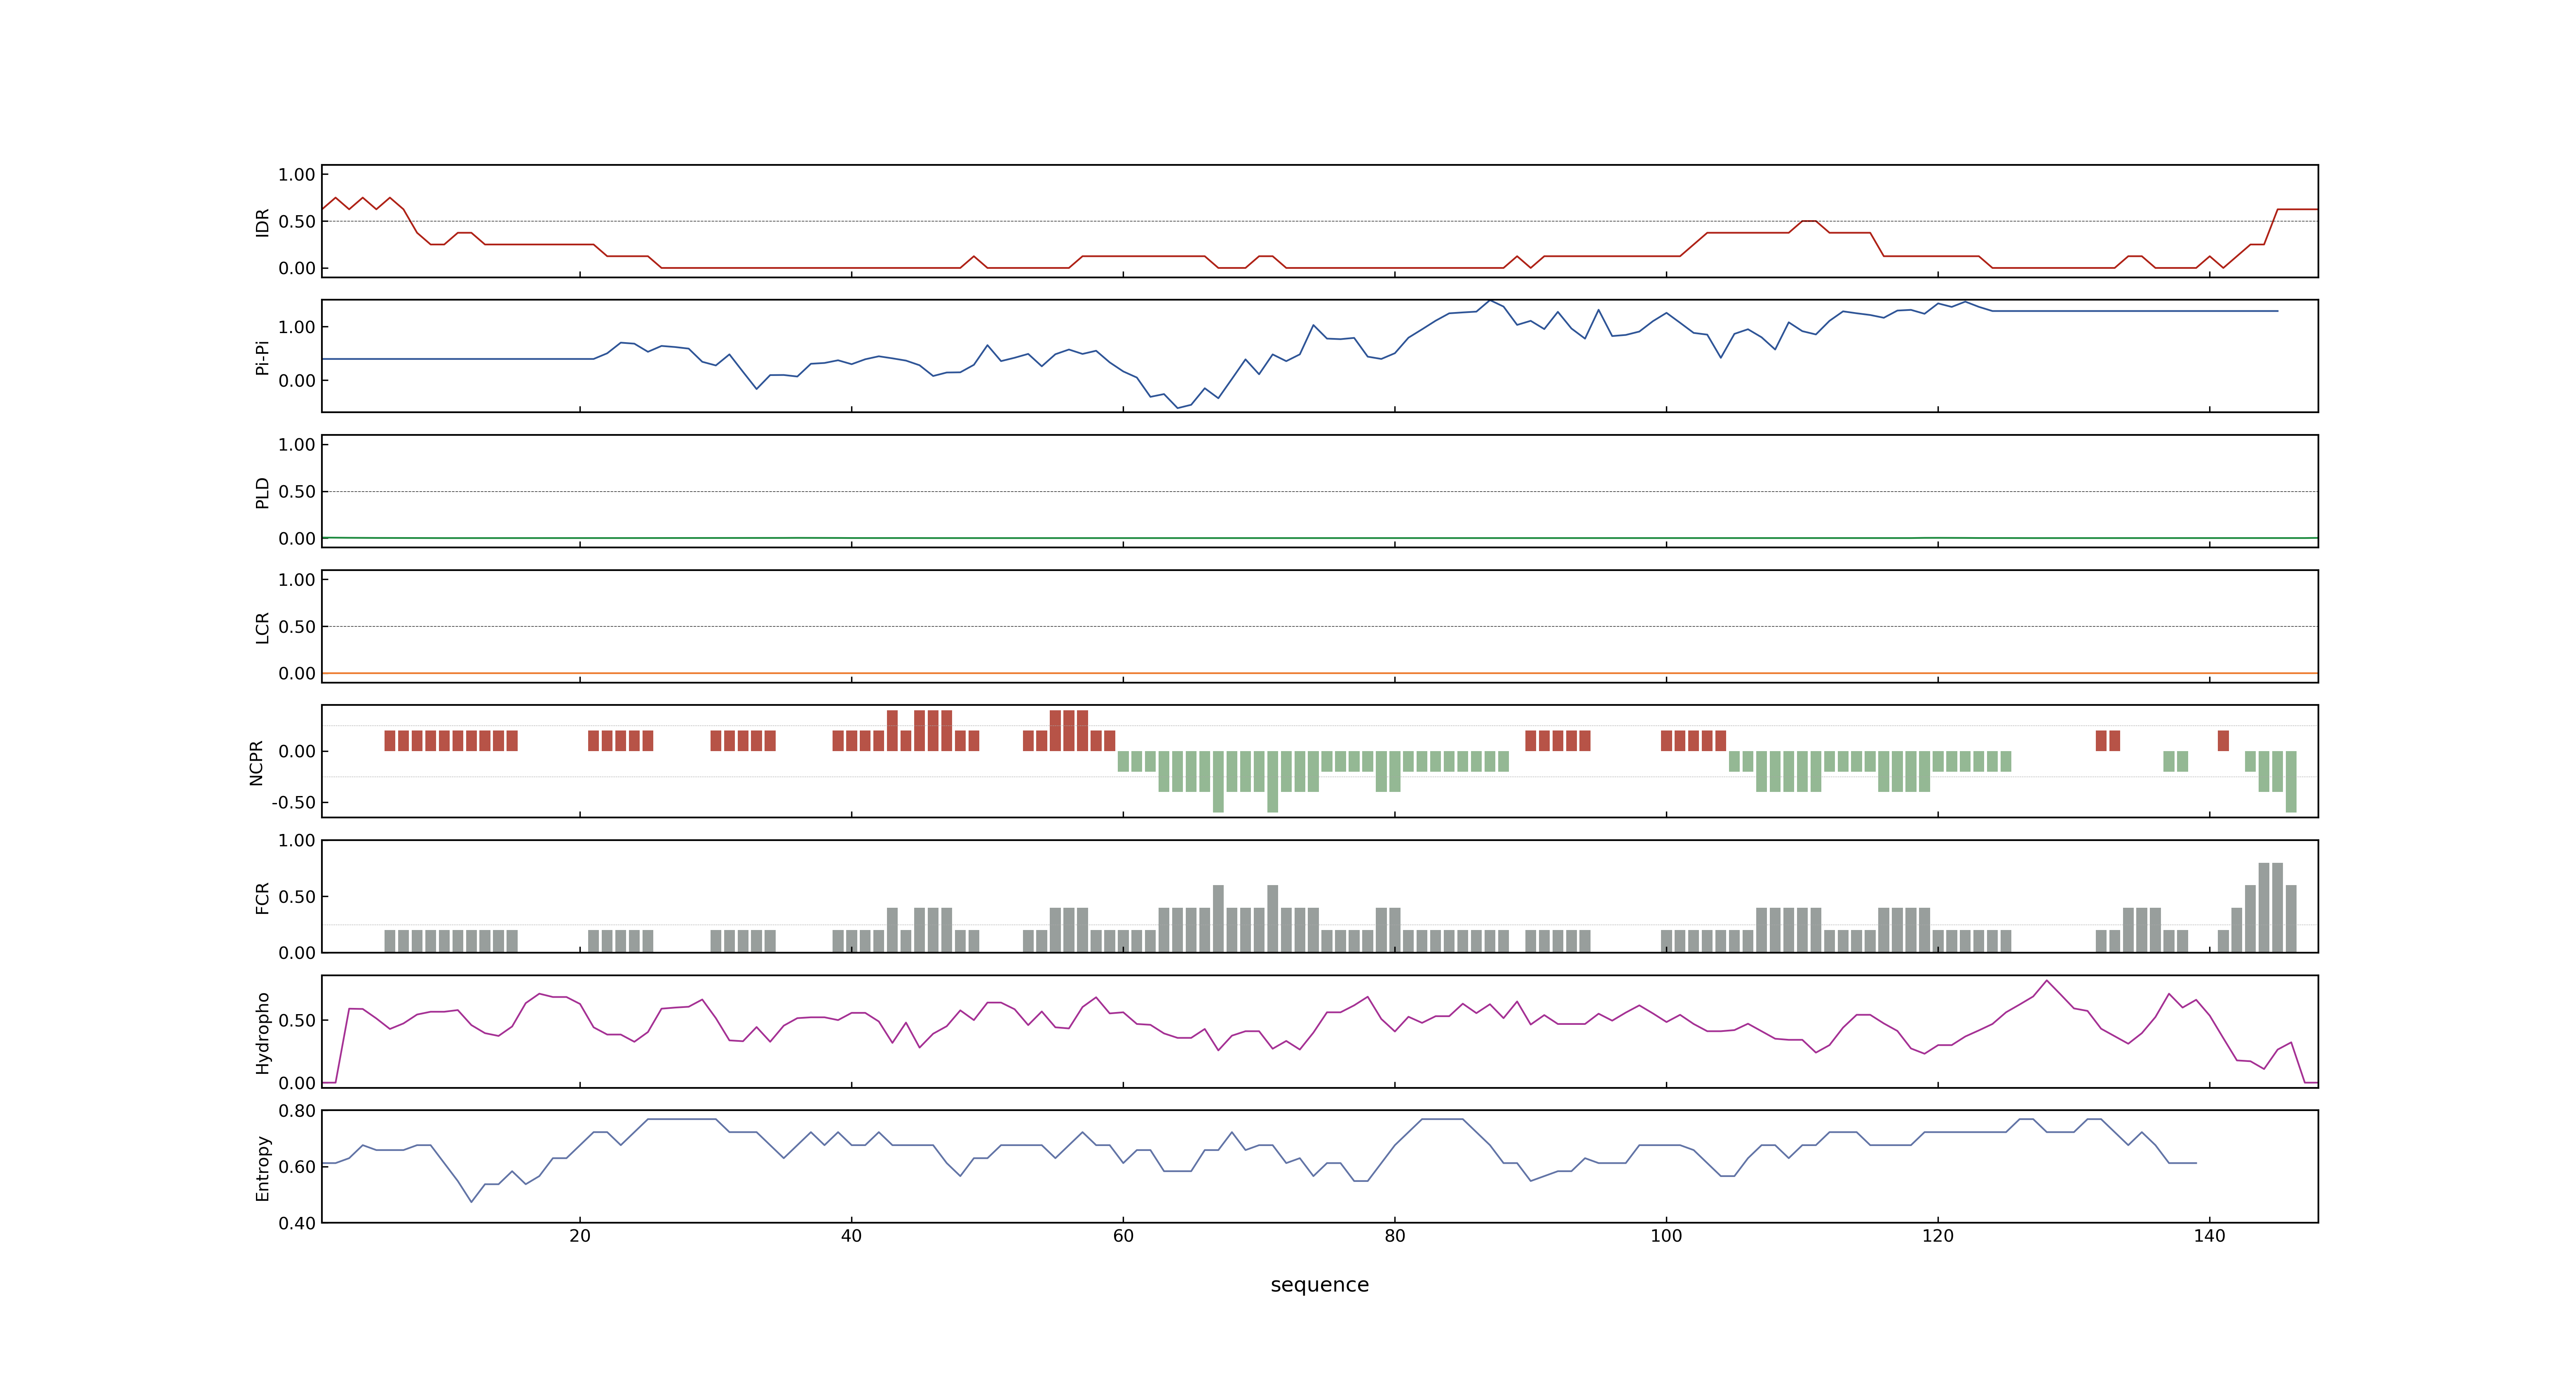Click the -0.50 tick on NCPR axis
Image resolution: width=2576 pixels, height=1374 pixels.
tap(293, 803)
